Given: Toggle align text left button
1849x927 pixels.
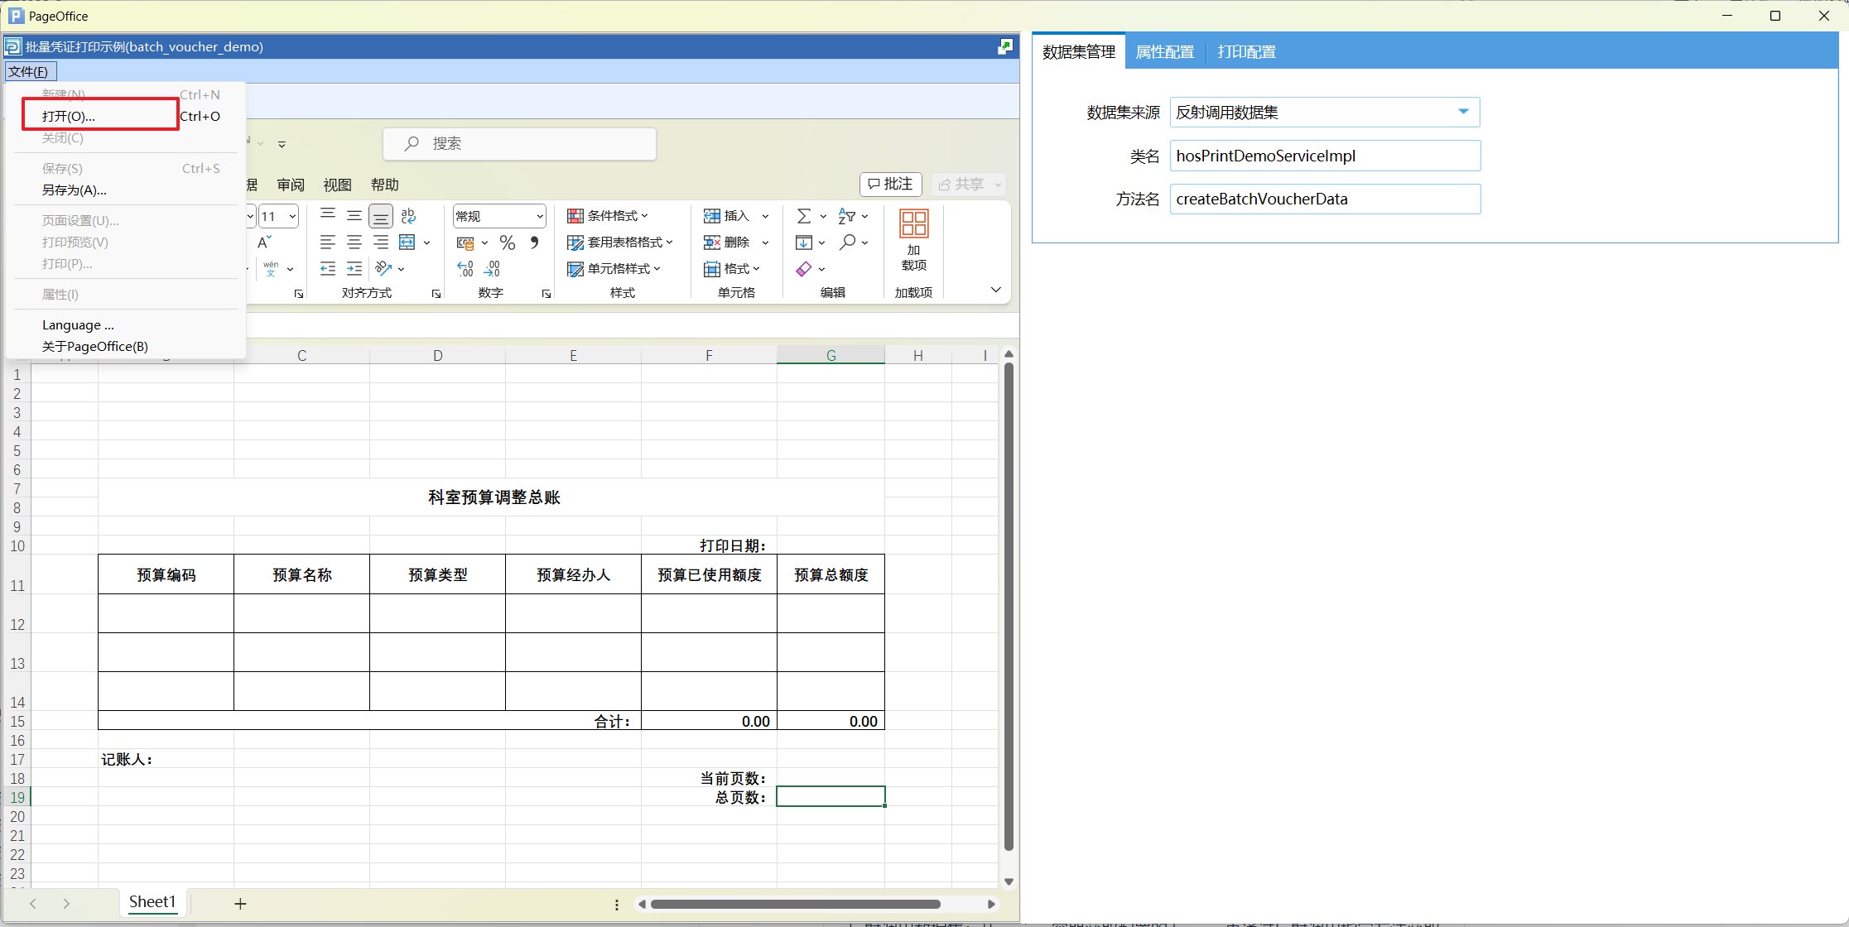Looking at the screenshot, I should (x=328, y=243).
